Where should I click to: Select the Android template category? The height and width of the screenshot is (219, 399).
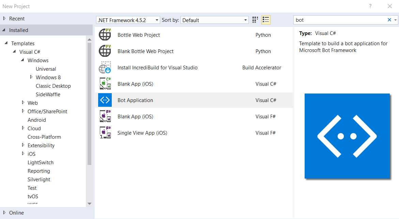[36, 120]
